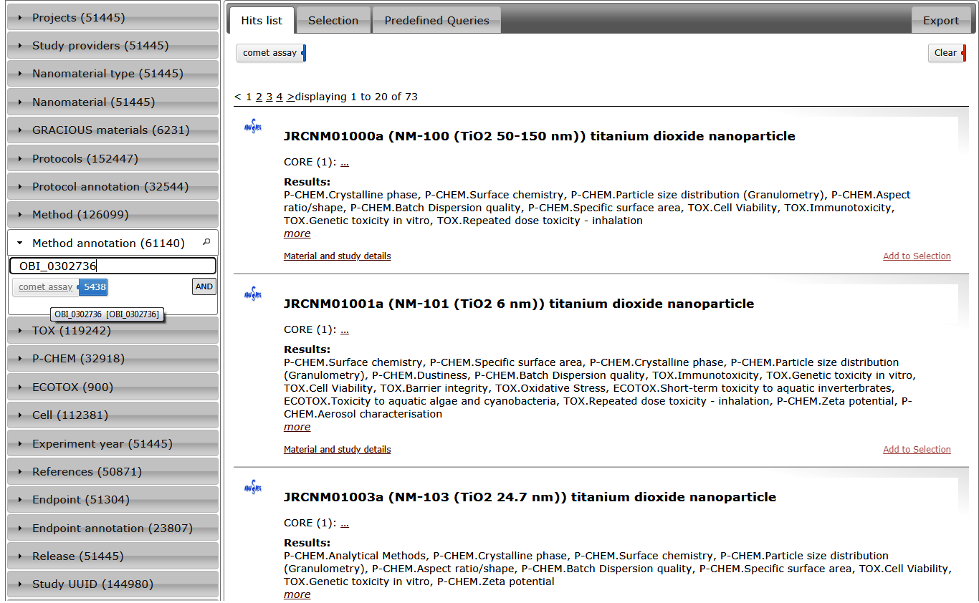Click the blue 5438 count badge

(94, 287)
